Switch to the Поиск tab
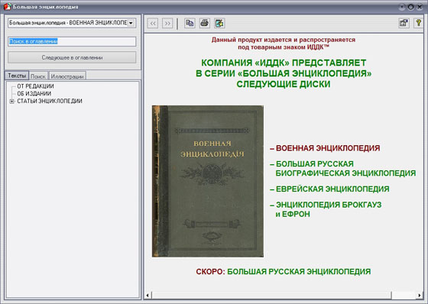The height and width of the screenshot is (304, 428). tap(38, 76)
